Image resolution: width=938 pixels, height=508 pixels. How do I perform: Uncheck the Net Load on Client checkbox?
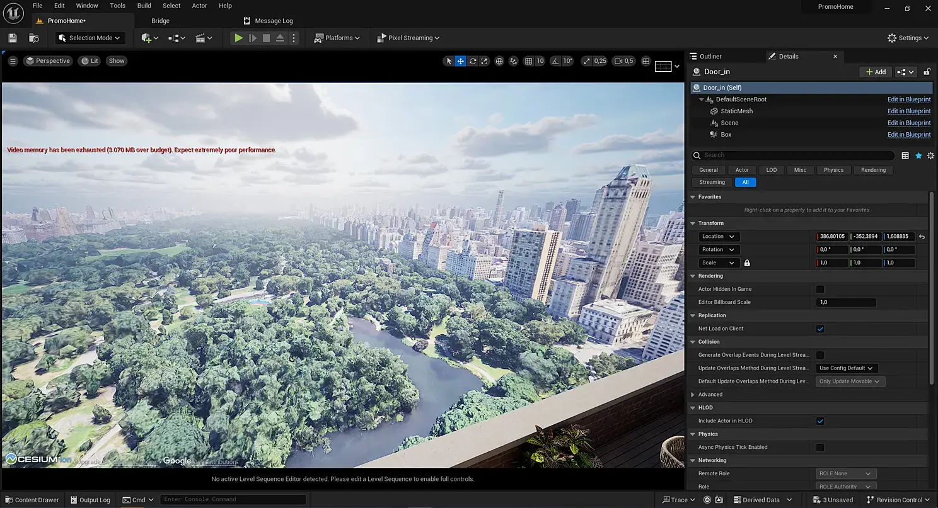(x=820, y=329)
